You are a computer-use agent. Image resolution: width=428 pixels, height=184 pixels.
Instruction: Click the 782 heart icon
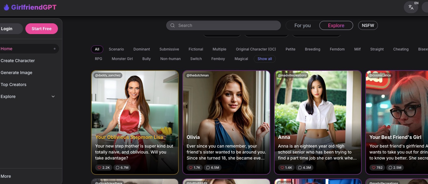click(x=373, y=168)
